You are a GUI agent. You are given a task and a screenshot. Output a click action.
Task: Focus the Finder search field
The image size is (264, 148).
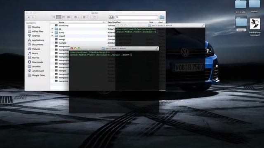pyautogui.click(x=137, y=17)
